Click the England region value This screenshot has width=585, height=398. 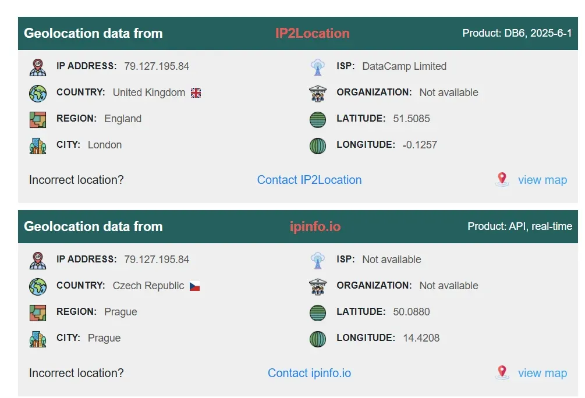123,119
